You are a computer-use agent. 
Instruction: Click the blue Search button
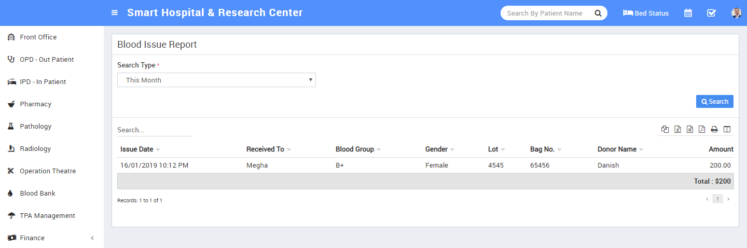(715, 102)
